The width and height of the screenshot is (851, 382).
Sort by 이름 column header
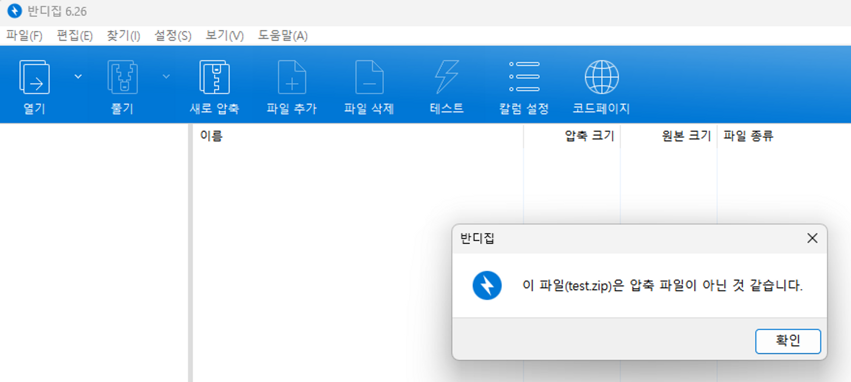[x=211, y=136]
